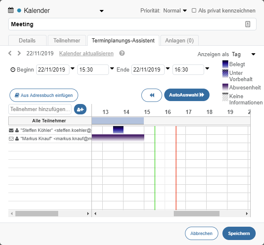Open the Anzeigen als Tag dropdown

[x=253, y=54]
